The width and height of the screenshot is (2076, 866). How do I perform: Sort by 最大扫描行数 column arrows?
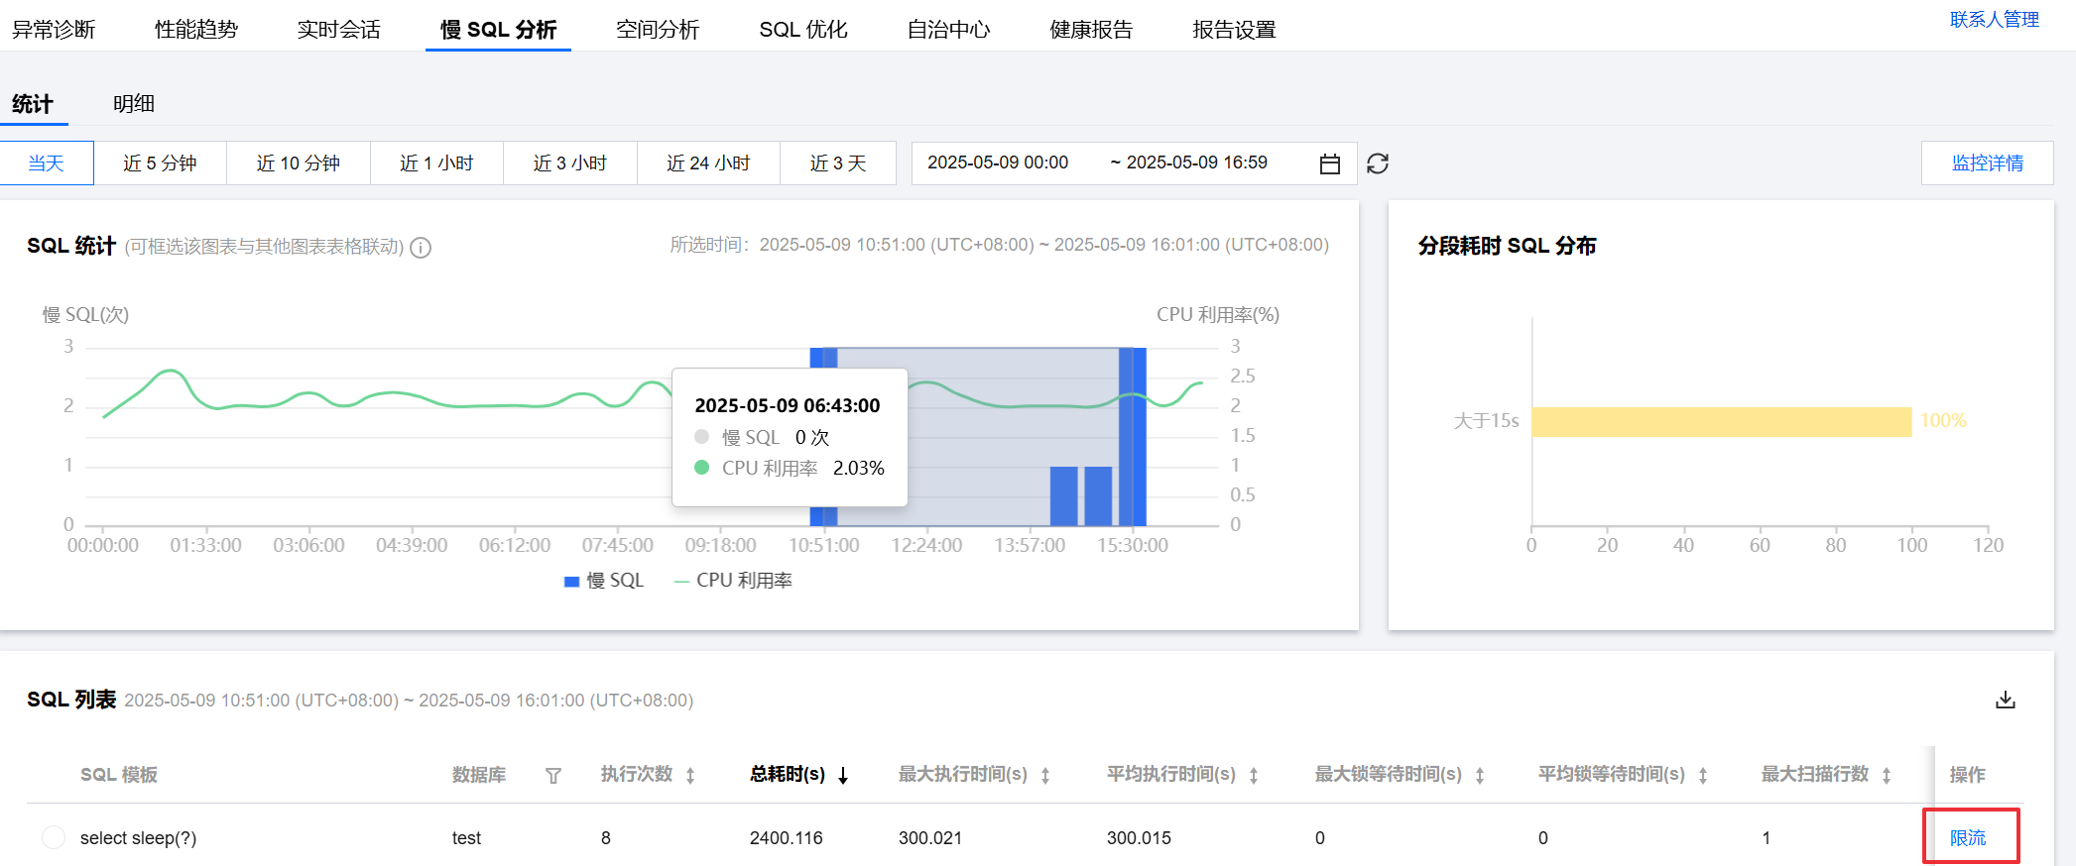pyautogui.click(x=1886, y=776)
